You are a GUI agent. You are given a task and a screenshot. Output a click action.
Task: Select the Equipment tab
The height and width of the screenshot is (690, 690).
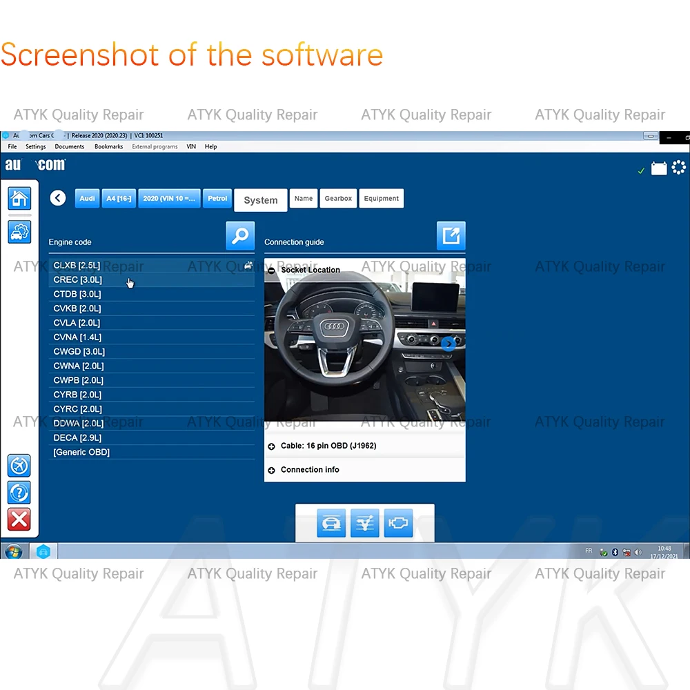click(x=382, y=199)
